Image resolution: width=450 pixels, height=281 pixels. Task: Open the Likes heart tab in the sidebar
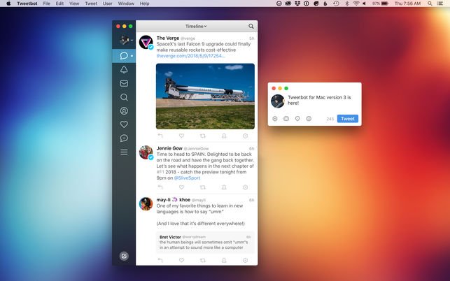point(124,124)
